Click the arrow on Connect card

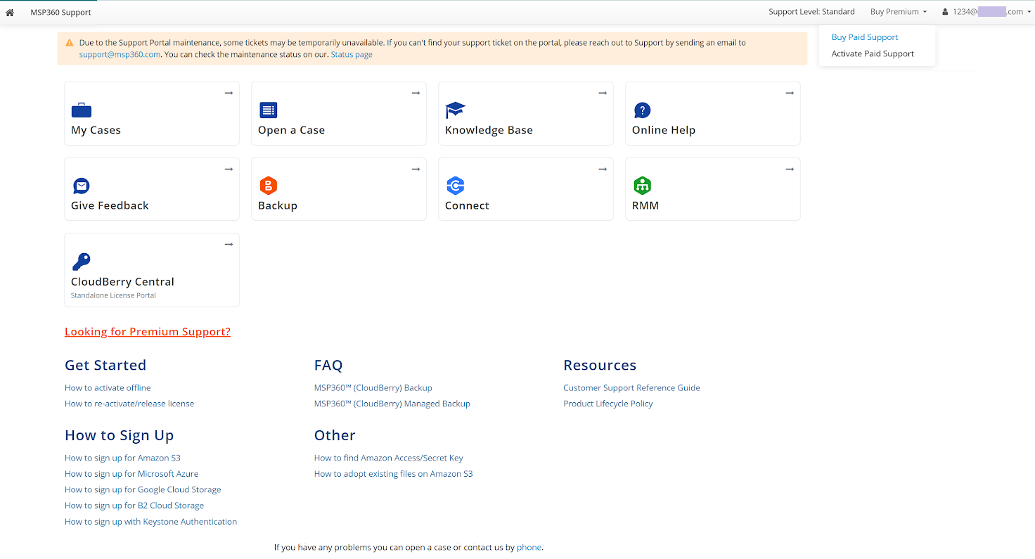(603, 169)
